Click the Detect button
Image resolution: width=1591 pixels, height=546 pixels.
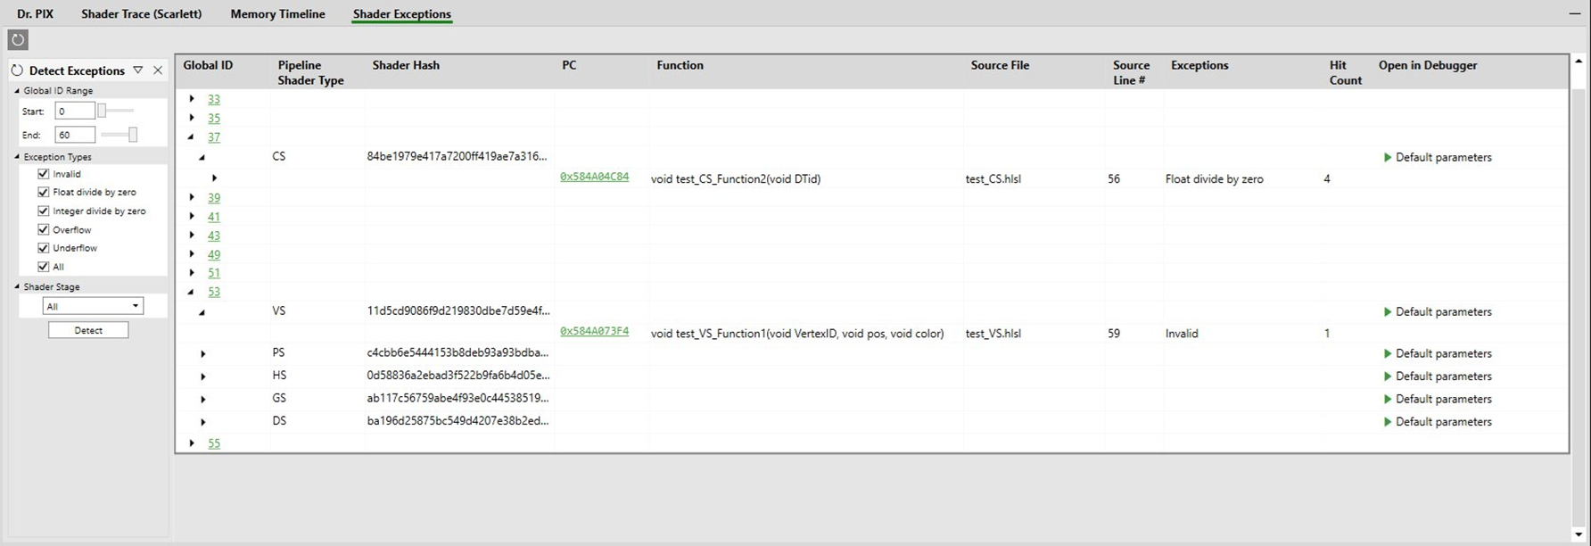point(88,330)
